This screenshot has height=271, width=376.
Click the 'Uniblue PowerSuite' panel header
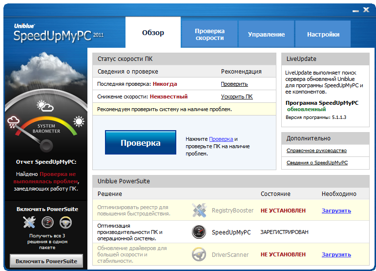click(x=231, y=181)
